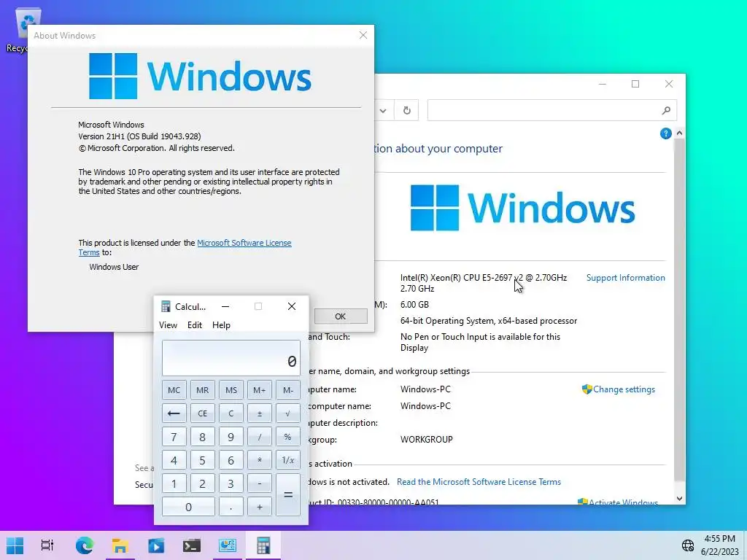
Task: Expand the address bar history dropdown
Action: (382, 111)
